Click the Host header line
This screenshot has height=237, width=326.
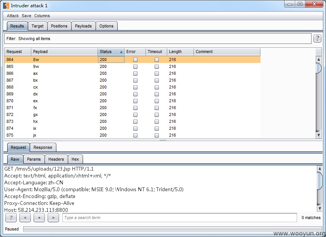point(36,210)
